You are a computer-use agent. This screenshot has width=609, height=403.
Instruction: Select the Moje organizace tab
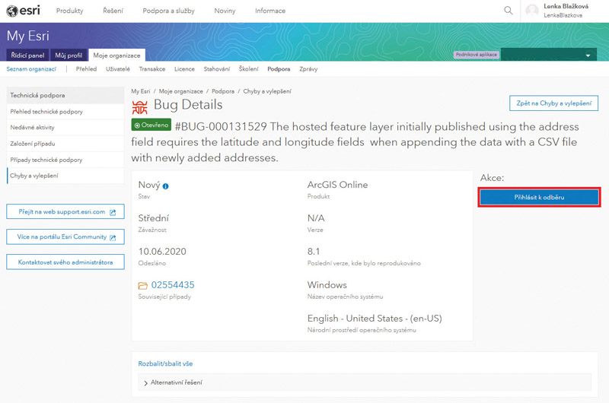click(x=117, y=55)
